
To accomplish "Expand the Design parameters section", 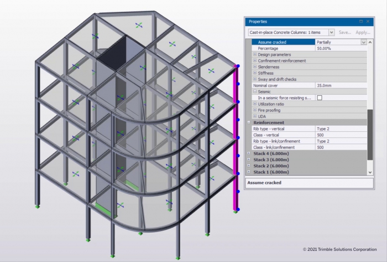I will point(254,54).
